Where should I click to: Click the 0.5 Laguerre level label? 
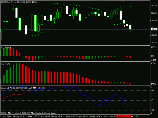152,100
